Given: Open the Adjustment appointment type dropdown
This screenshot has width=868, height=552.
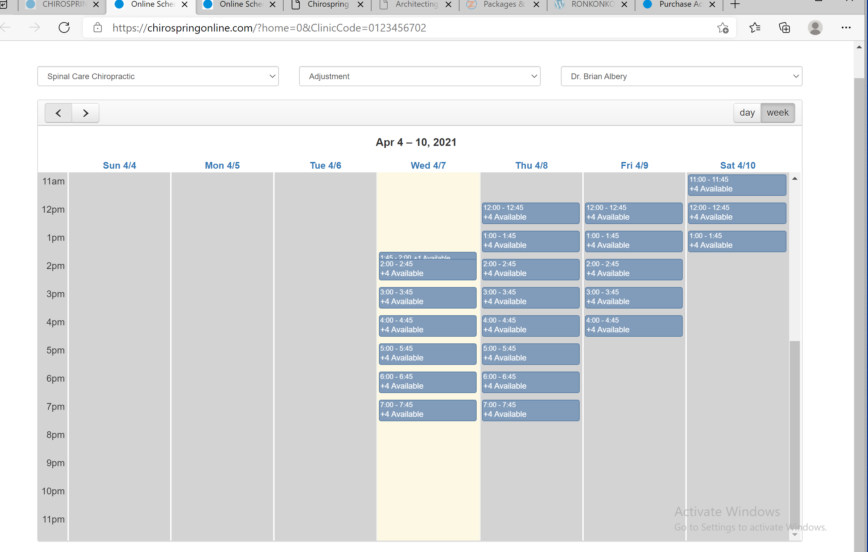Looking at the screenshot, I should (x=420, y=76).
